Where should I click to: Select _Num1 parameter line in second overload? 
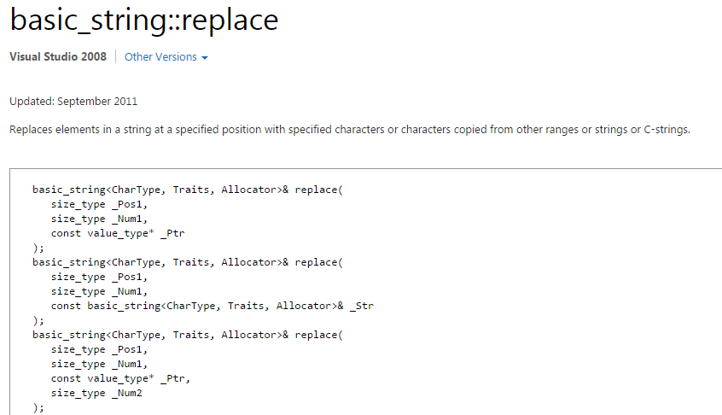[99, 291]
